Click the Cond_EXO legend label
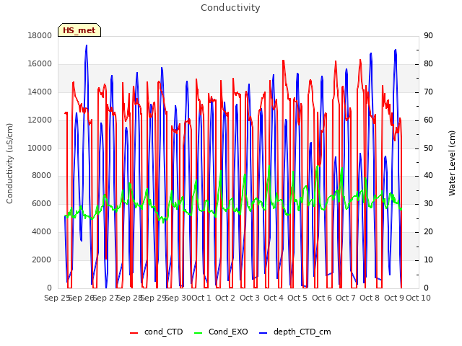The image size is (462, 346). [228, 332]
